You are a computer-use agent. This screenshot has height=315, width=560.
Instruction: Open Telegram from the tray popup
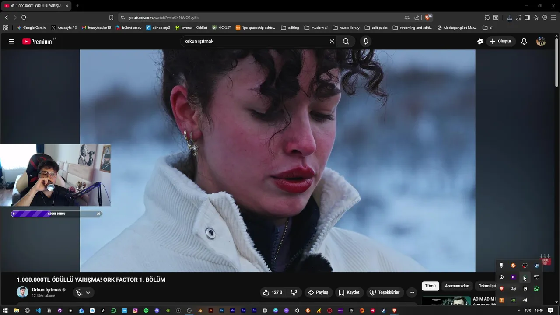(525, 300)
